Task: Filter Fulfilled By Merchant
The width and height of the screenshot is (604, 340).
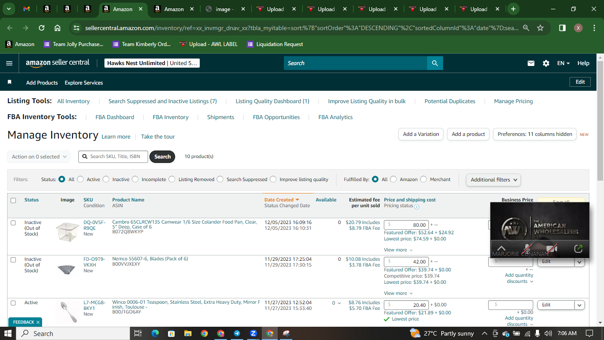Action: (424, 179)
